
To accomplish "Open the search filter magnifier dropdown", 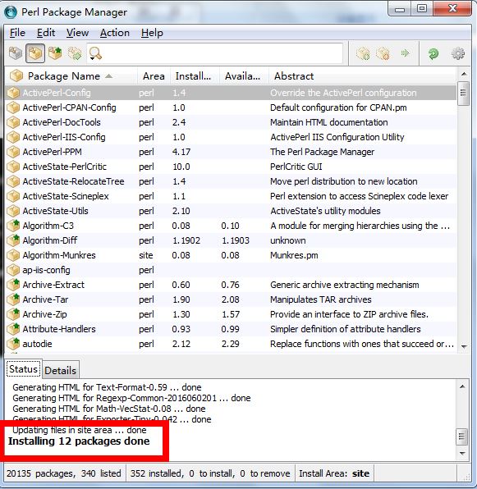I will click(95, 54).
